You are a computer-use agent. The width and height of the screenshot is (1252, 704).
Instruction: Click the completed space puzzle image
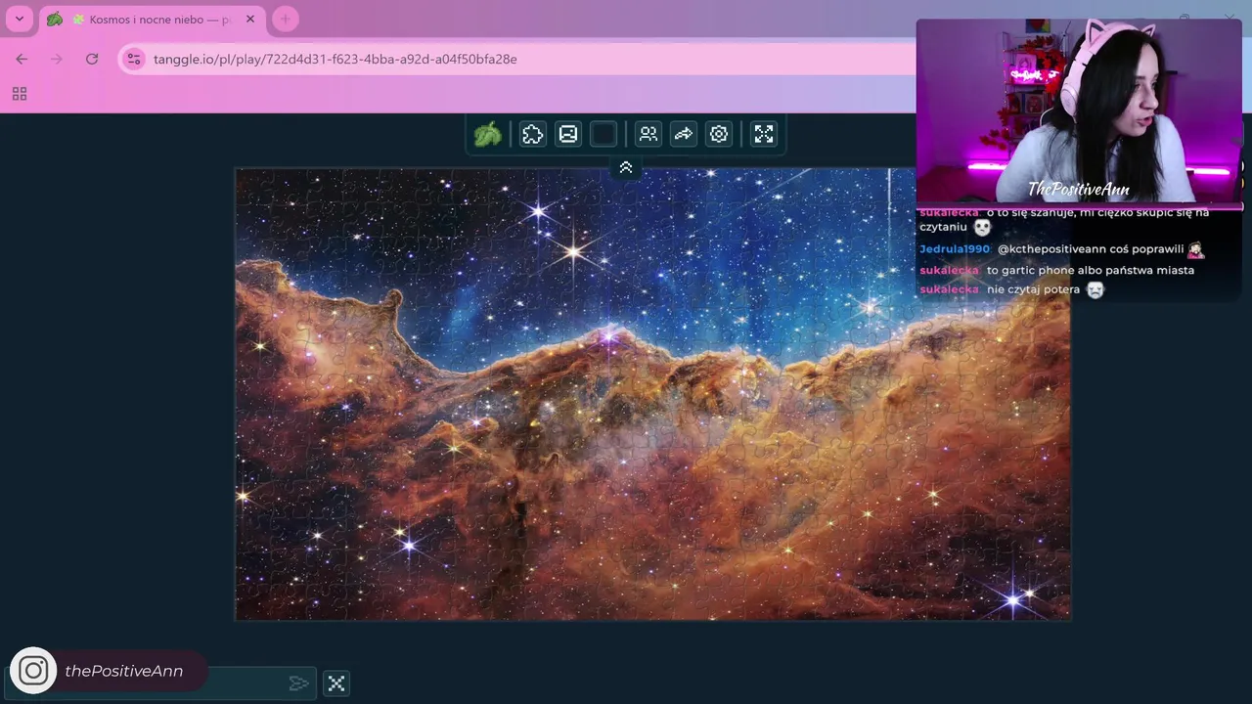tap(652, 394)
